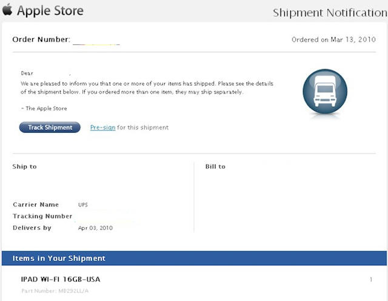Screen dimensions: 388x301
Task: Click the Tracking Number label
Action: point(42,216)
